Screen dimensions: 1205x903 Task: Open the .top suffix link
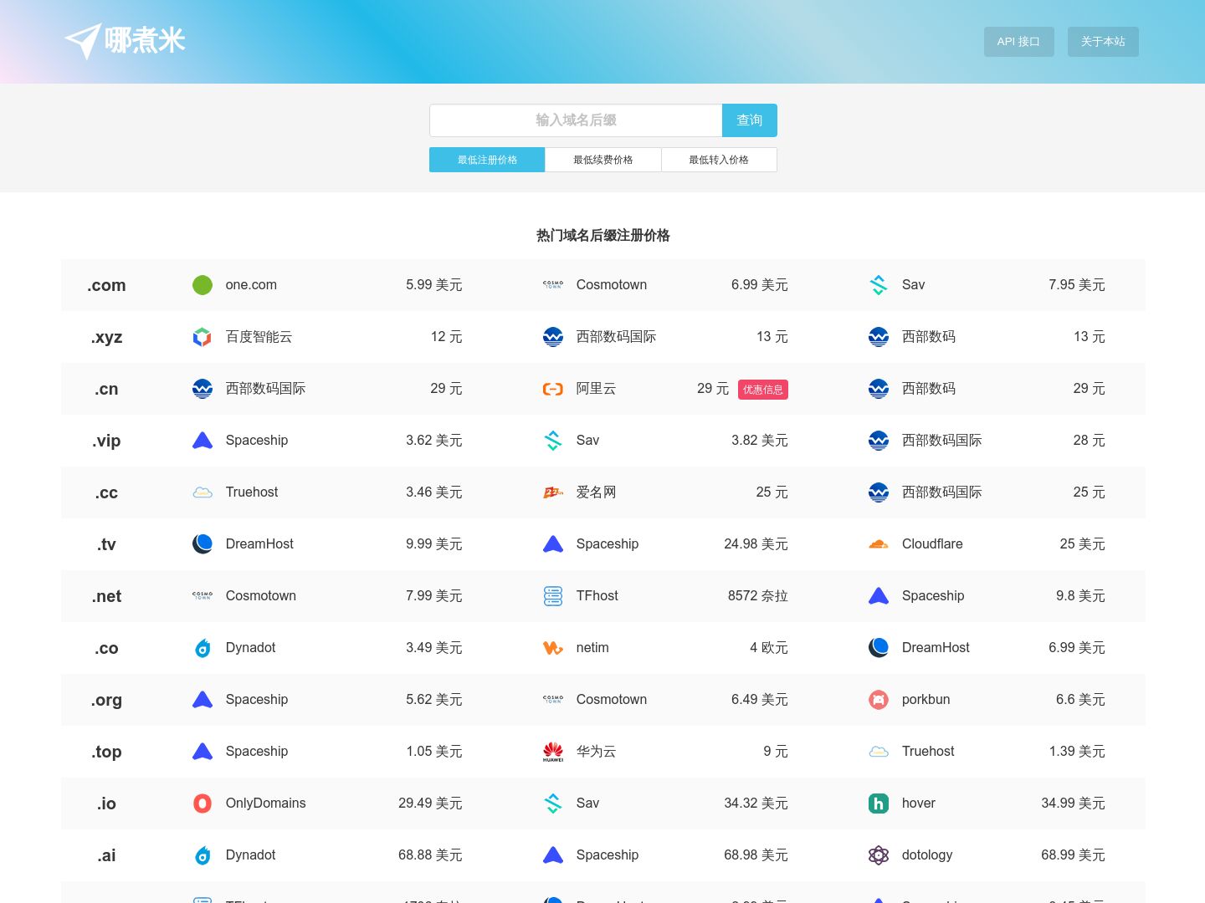(106, 752)
